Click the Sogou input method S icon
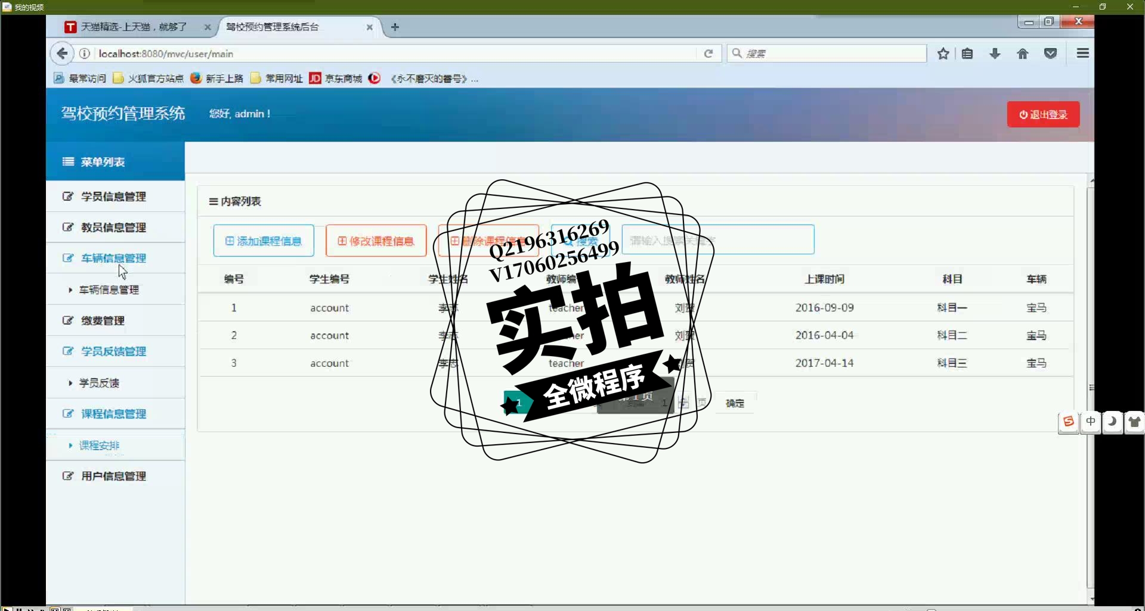This screenshot has width=1145, height=611. 1068,422
